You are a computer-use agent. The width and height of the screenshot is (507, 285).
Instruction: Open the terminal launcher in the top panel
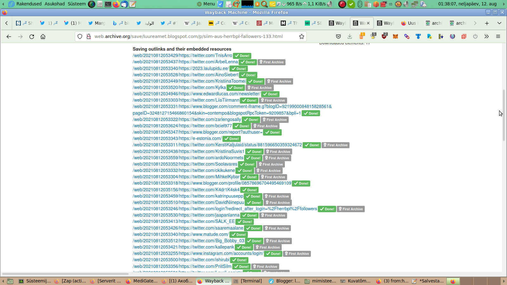tap(108, 4)
